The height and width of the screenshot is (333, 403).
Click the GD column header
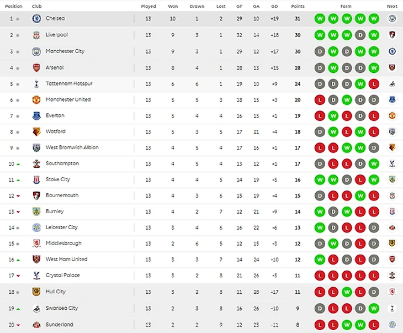274,7
